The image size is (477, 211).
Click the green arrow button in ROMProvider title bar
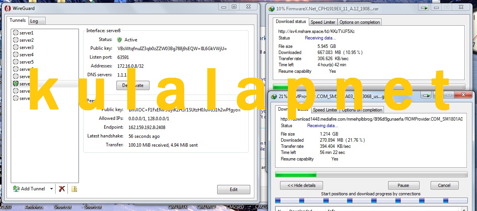coord(426,95)
